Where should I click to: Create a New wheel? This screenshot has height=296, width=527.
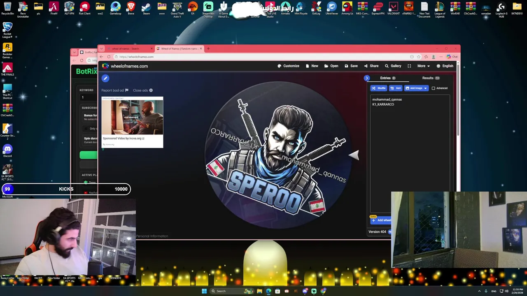point(312,66)
